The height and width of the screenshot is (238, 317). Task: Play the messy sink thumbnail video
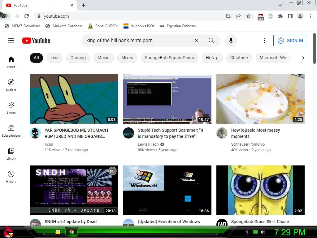(260, 99)
